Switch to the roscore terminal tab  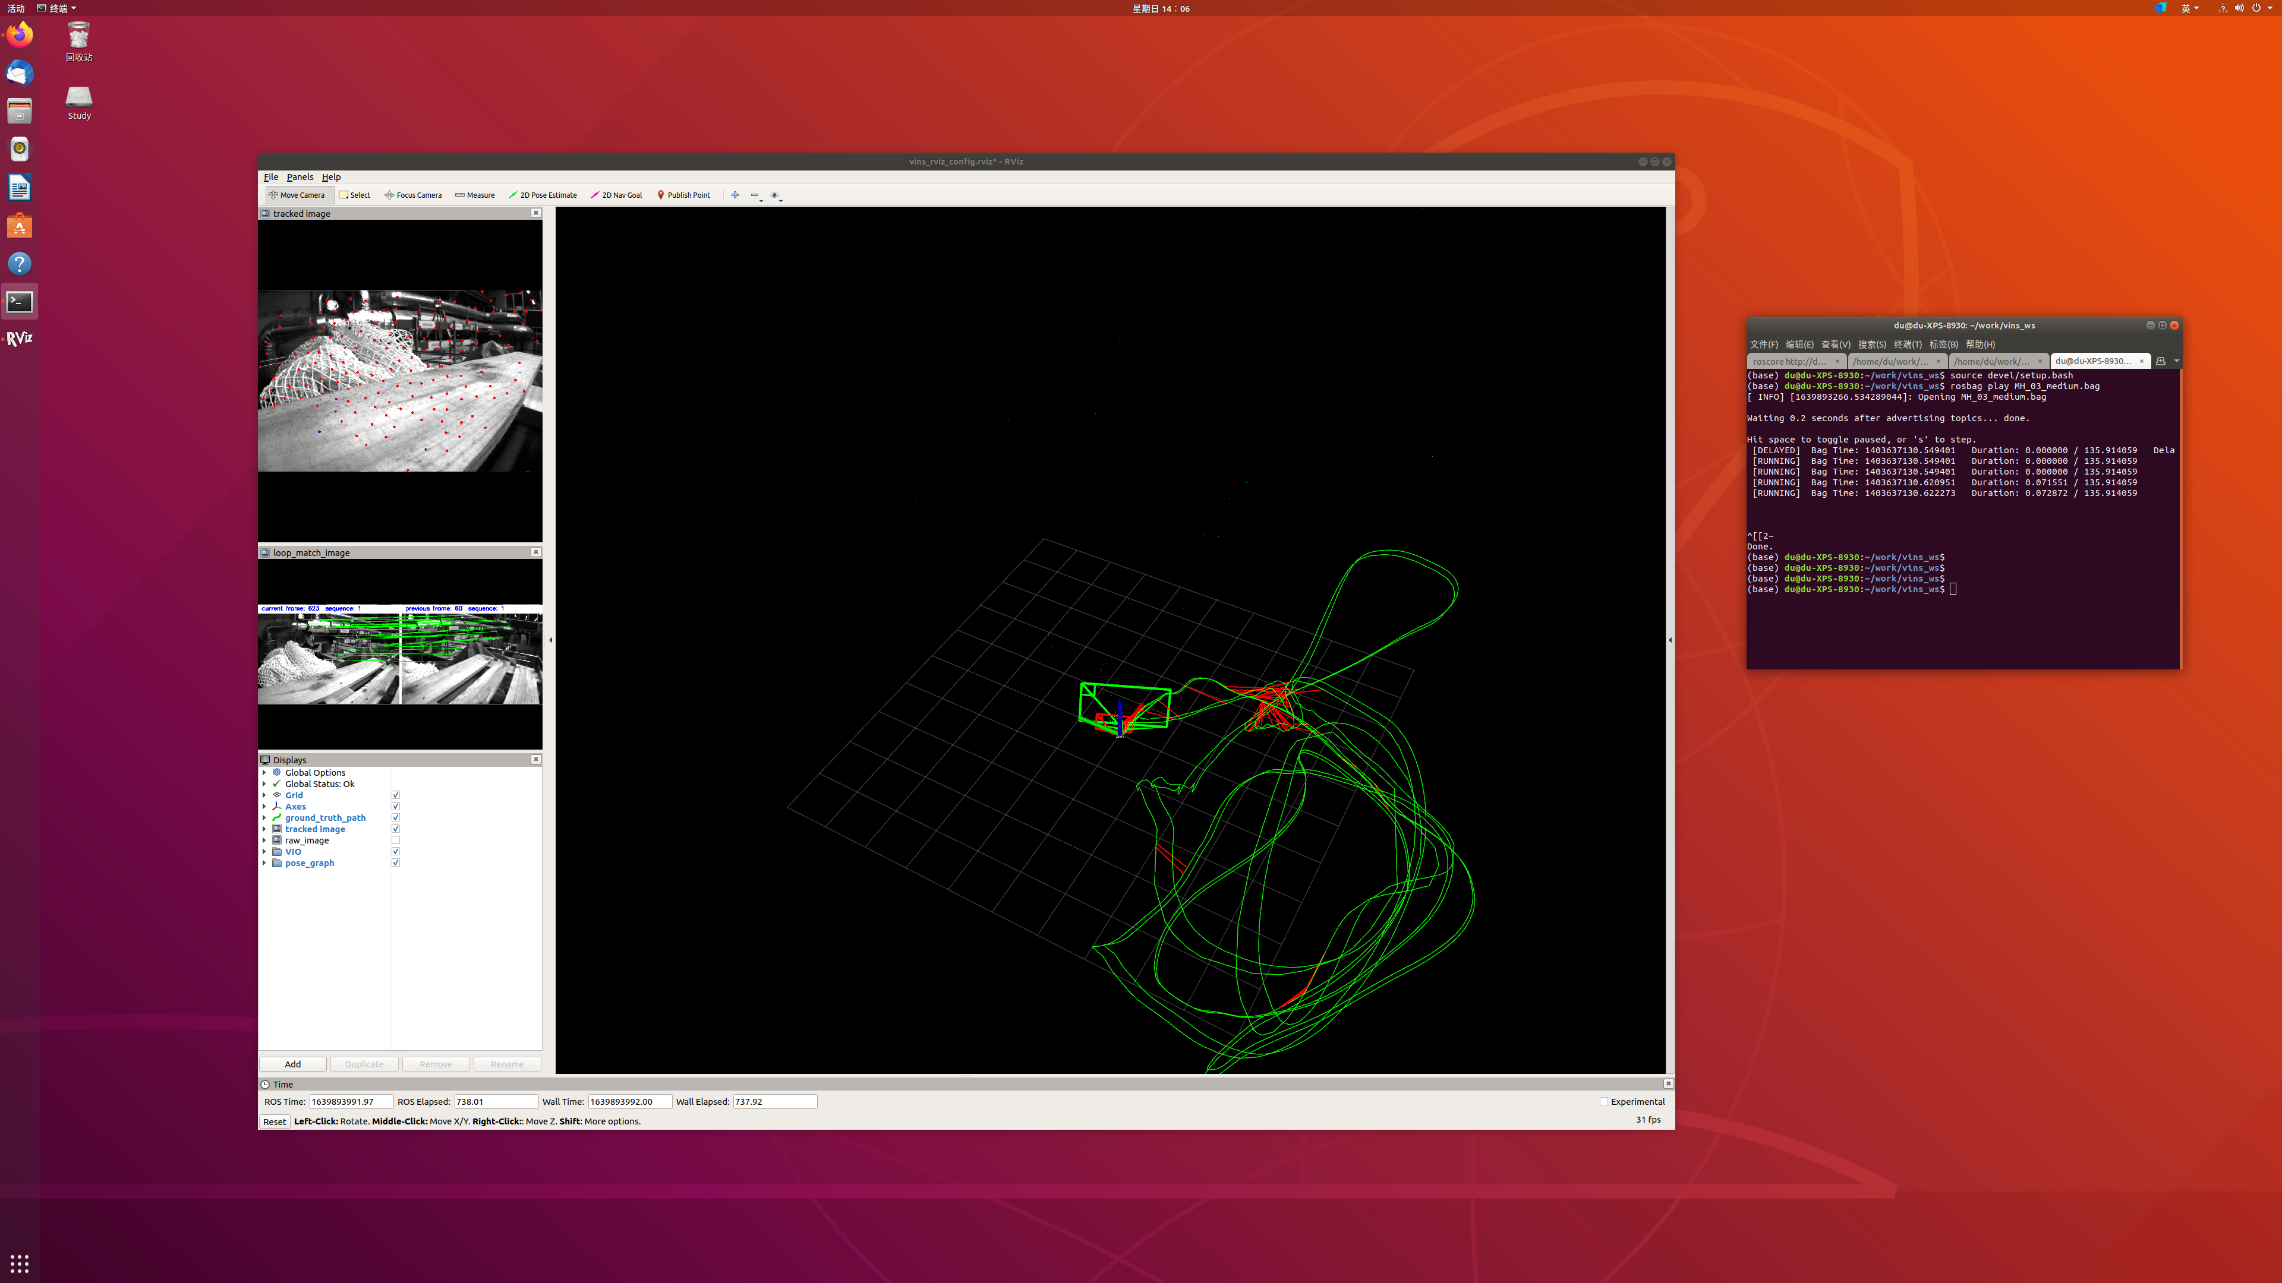(x=1789, y=361)
